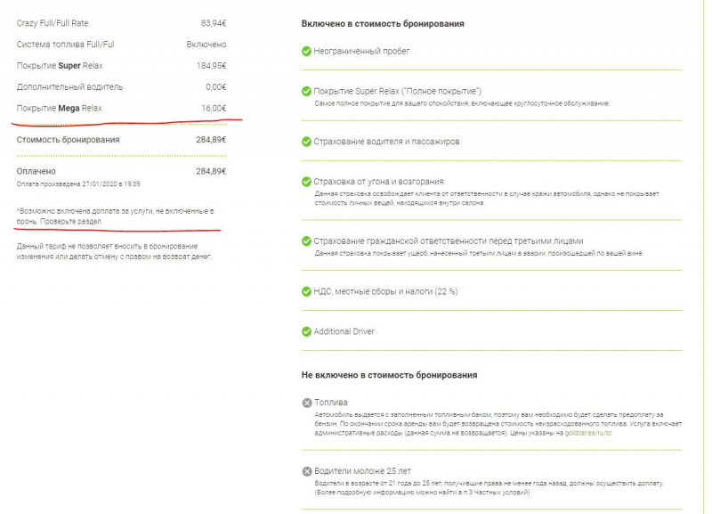Viewport: 712px width, 514px height.
Task: Click the Покрытие Mega Relax row label
Action: coord(60,109)
